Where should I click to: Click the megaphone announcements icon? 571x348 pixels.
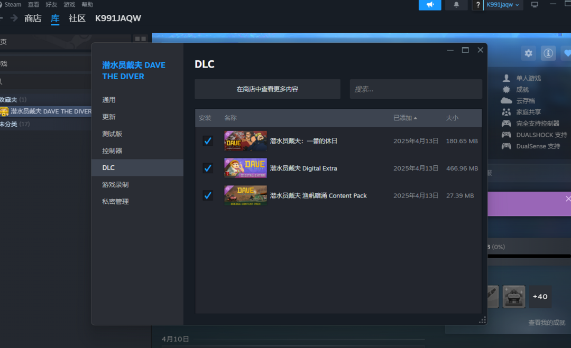429,5
